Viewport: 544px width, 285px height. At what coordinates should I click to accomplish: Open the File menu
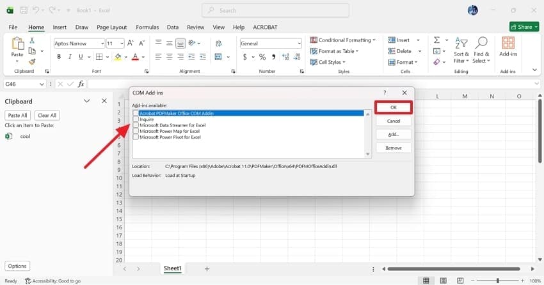point(13,27)
